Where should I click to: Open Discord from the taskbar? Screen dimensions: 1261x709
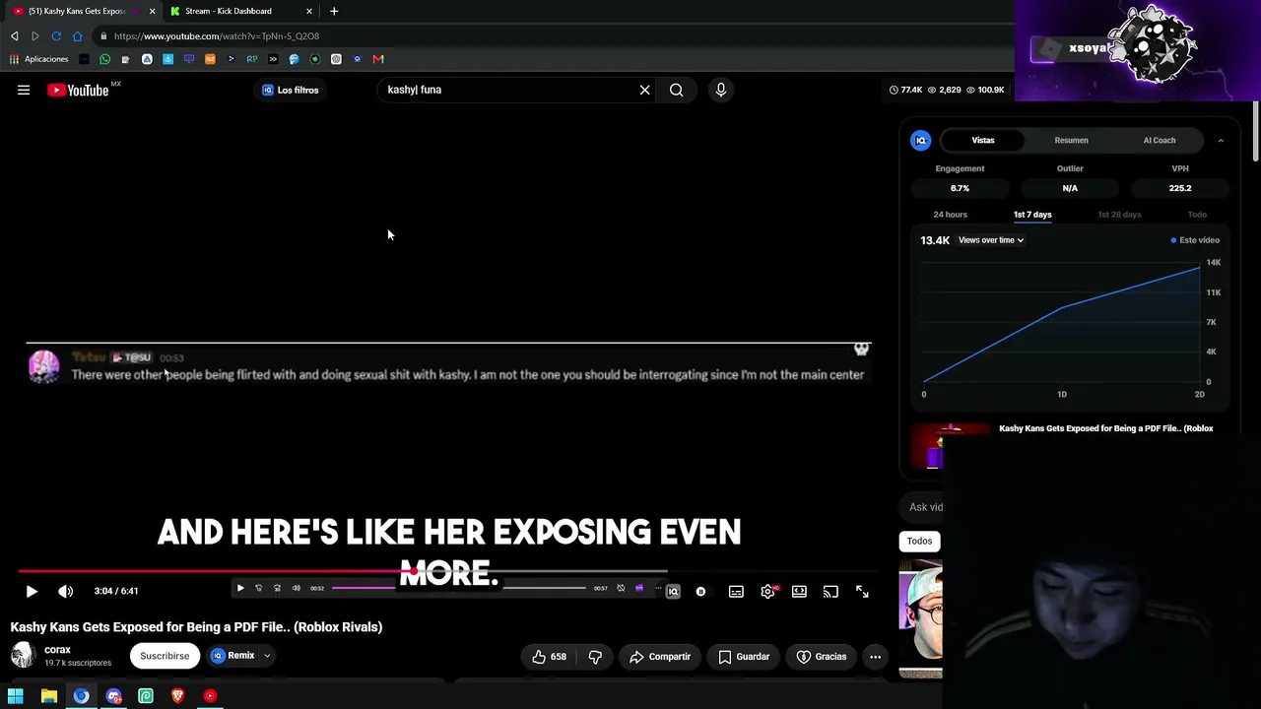pos(113,696)
